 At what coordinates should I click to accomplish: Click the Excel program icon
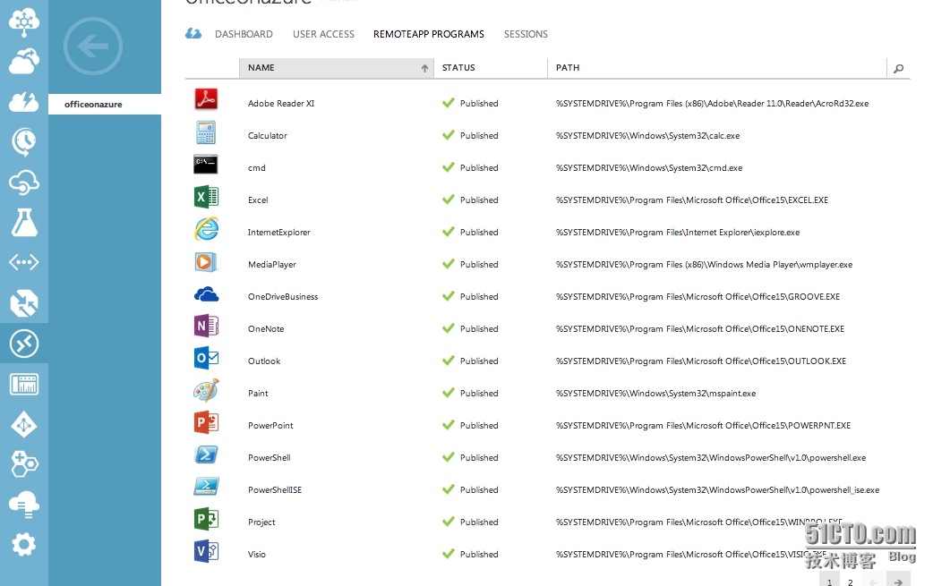coord(206,197)
